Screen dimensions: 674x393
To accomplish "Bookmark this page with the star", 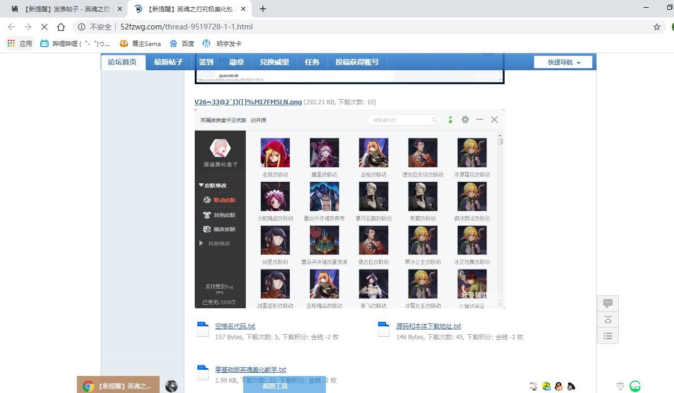I will tap(657, 27).
